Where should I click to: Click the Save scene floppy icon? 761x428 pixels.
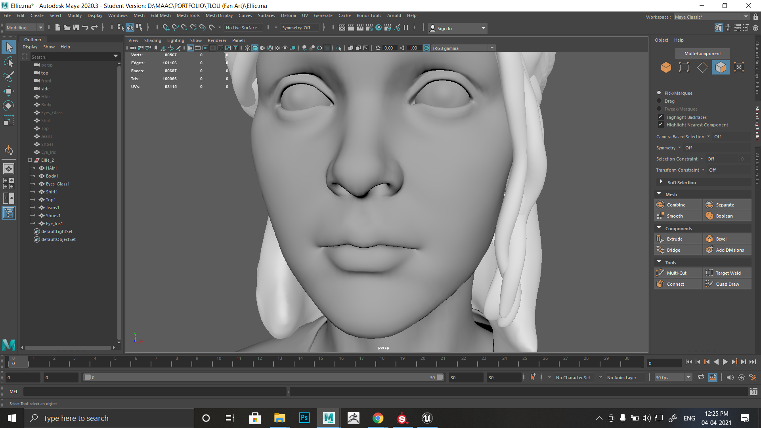click(x=76, y=28)
